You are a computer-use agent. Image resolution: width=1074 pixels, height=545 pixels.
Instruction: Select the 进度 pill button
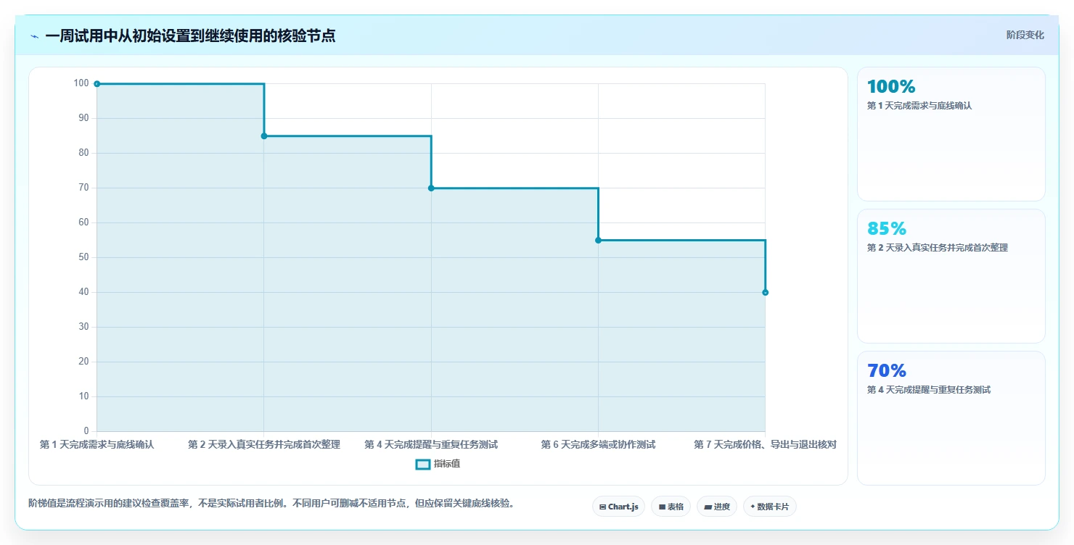(716, 507)
